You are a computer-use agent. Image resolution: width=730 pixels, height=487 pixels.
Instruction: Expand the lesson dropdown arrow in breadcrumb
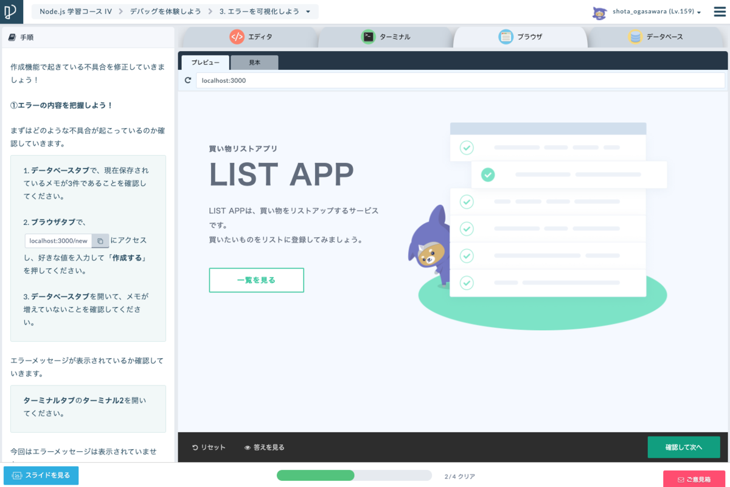click(x=308, y=12)
